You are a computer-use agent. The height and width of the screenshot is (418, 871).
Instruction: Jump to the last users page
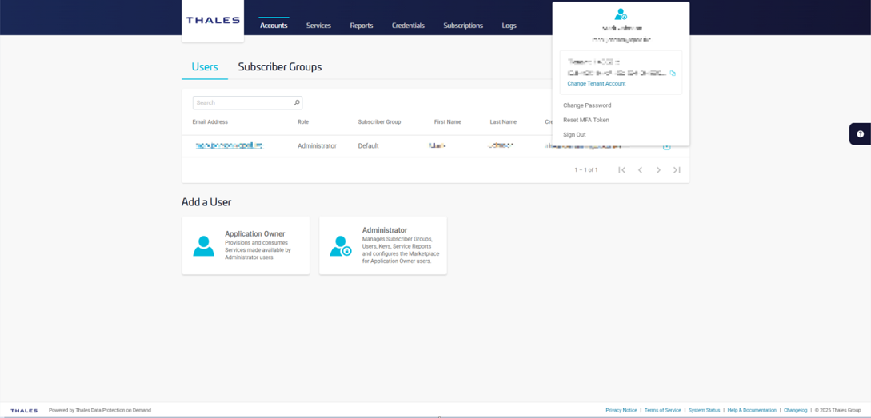pos(677,170)
